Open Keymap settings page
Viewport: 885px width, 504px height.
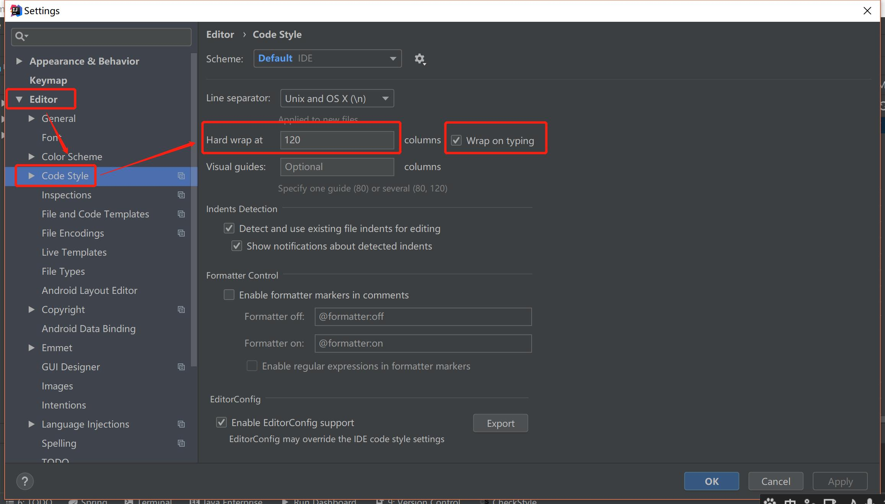pos(48,80)
